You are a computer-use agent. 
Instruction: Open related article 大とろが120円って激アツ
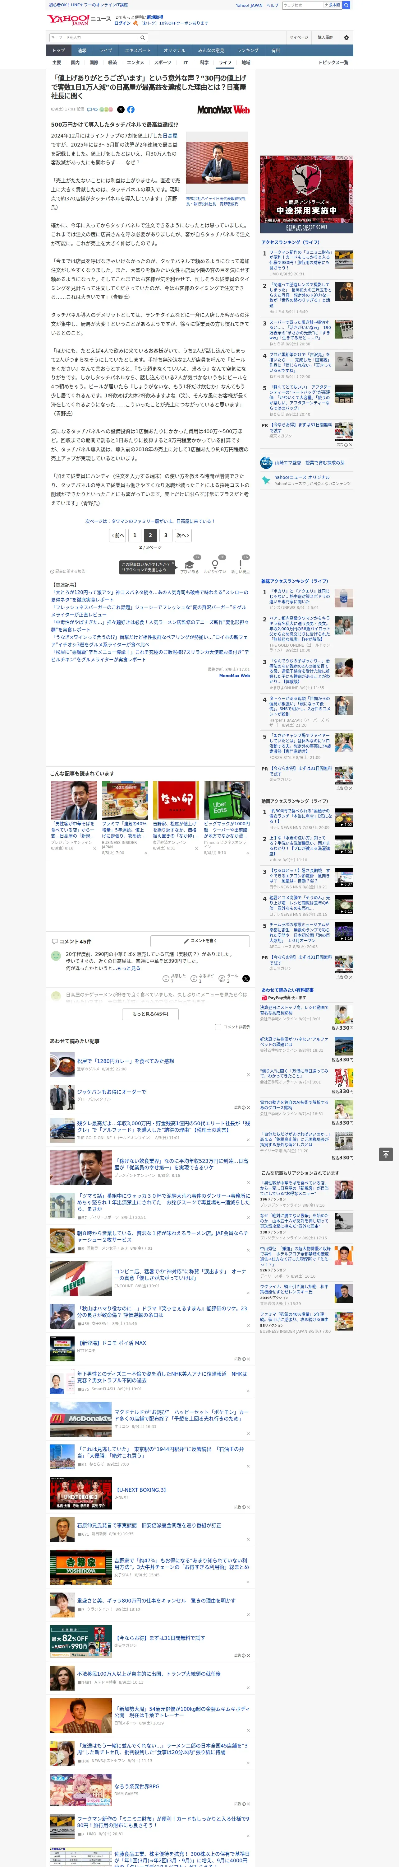(x=149, y=596)
